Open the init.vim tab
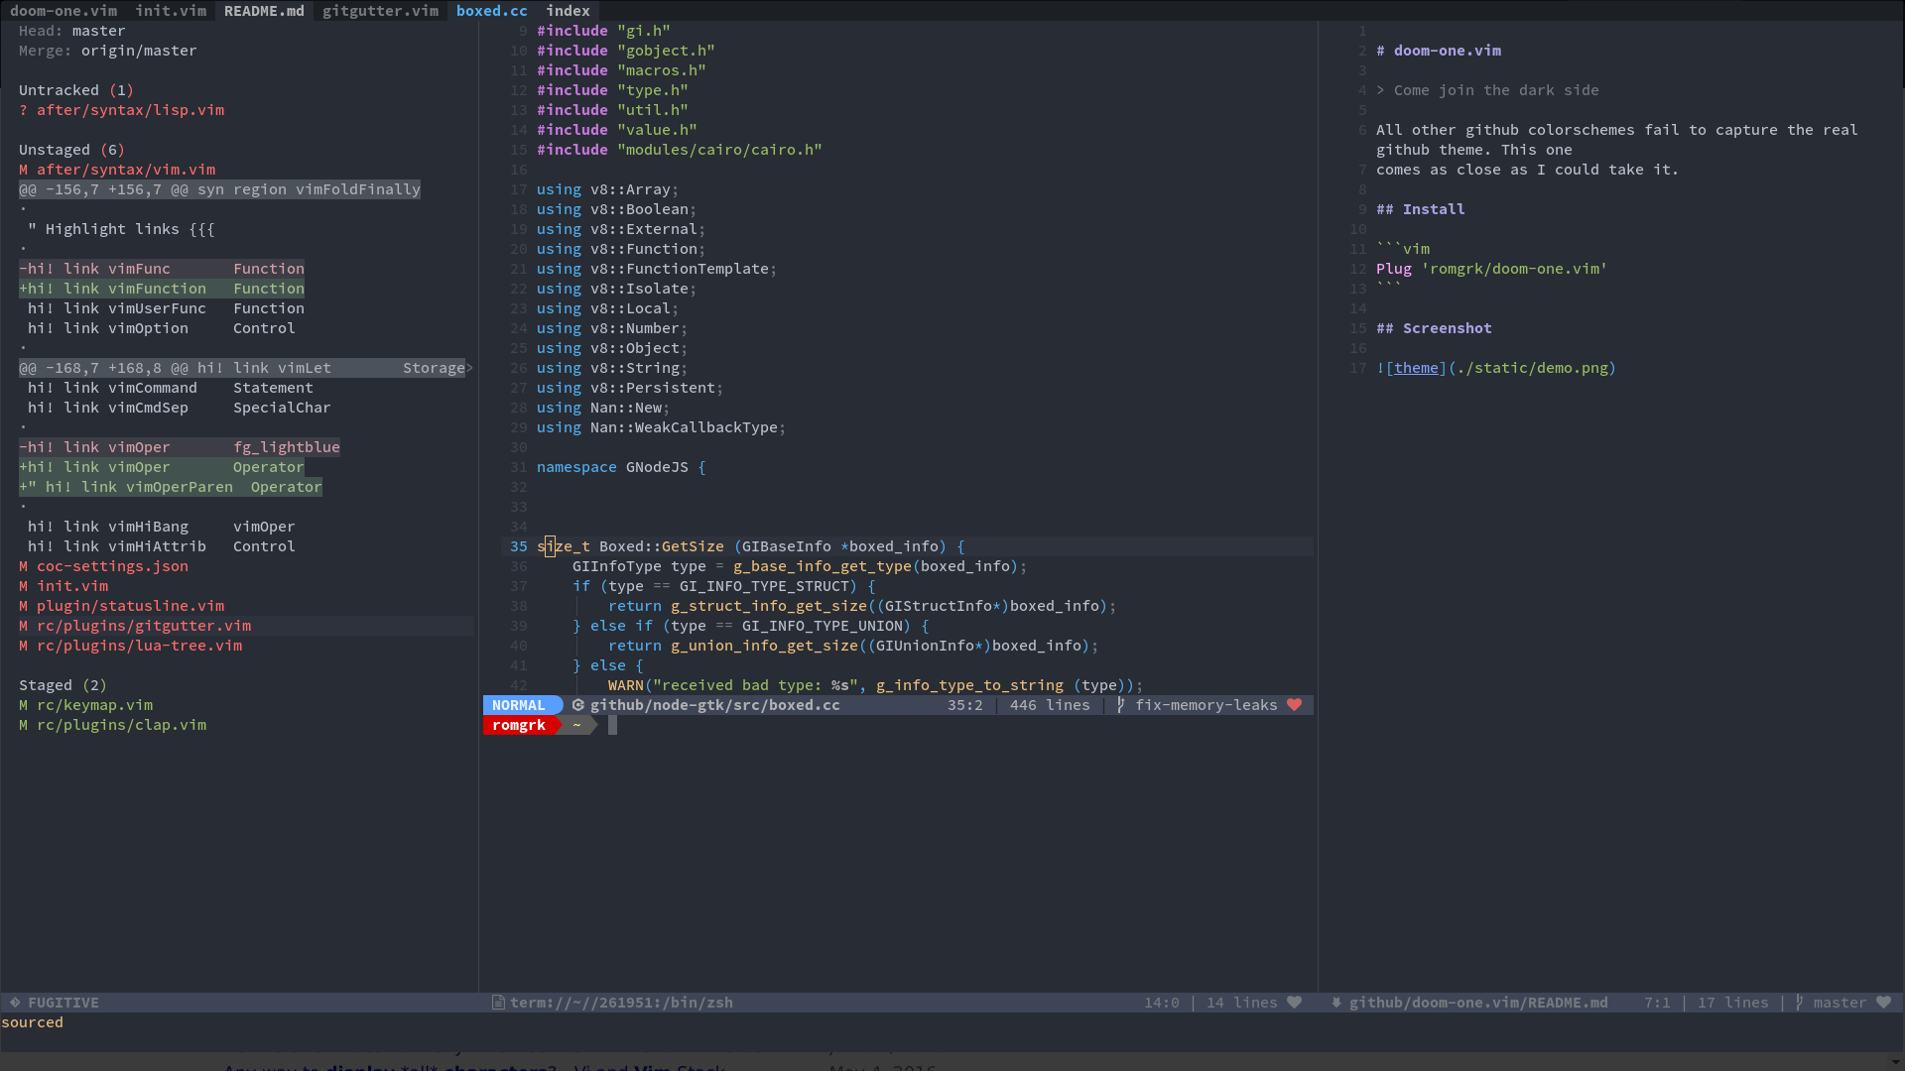This screenshot has height=1071, width=1905. (171, 11)
